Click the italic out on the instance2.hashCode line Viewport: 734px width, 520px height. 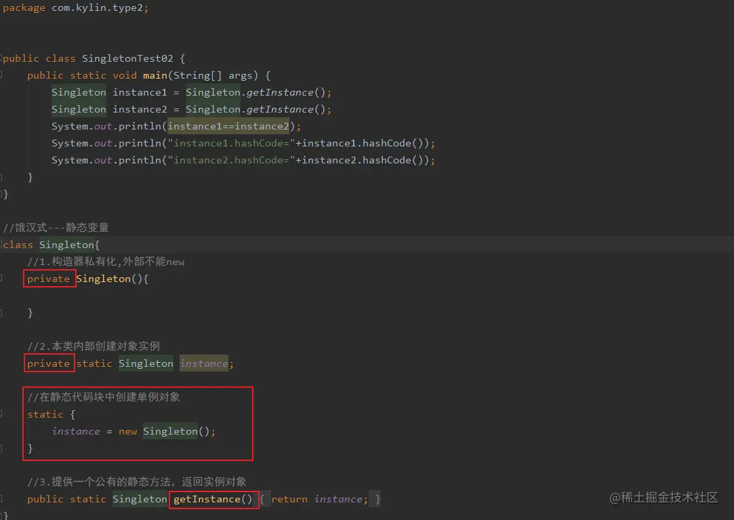coord(103,160)
